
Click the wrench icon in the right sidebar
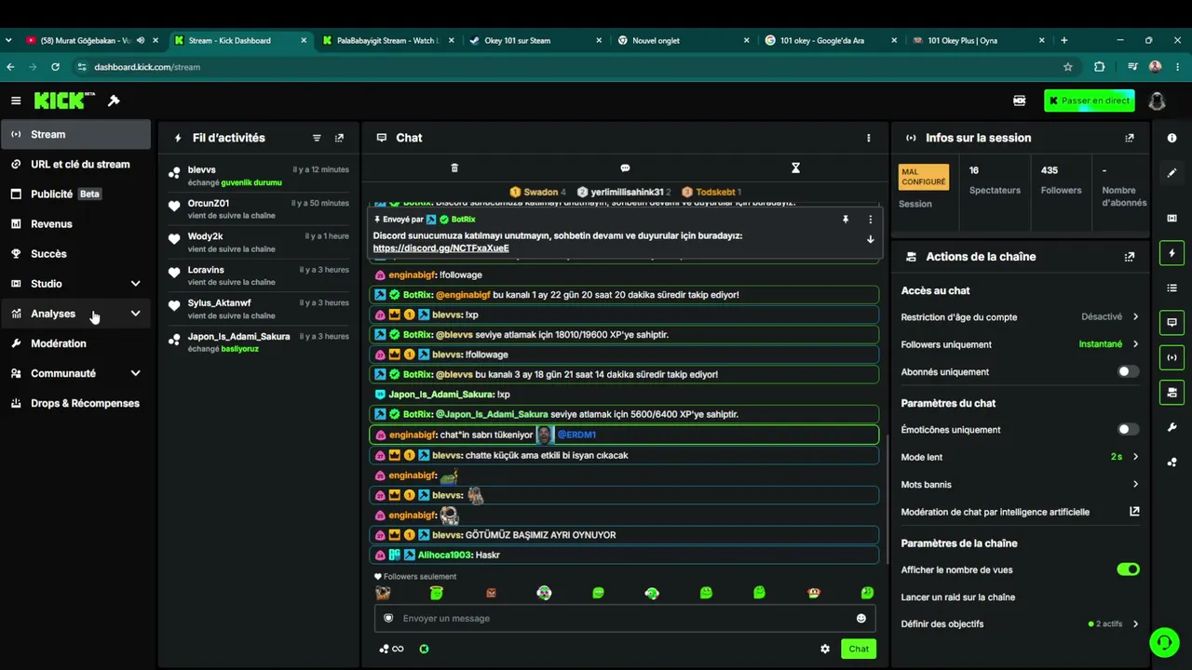tap(1172, 427)
